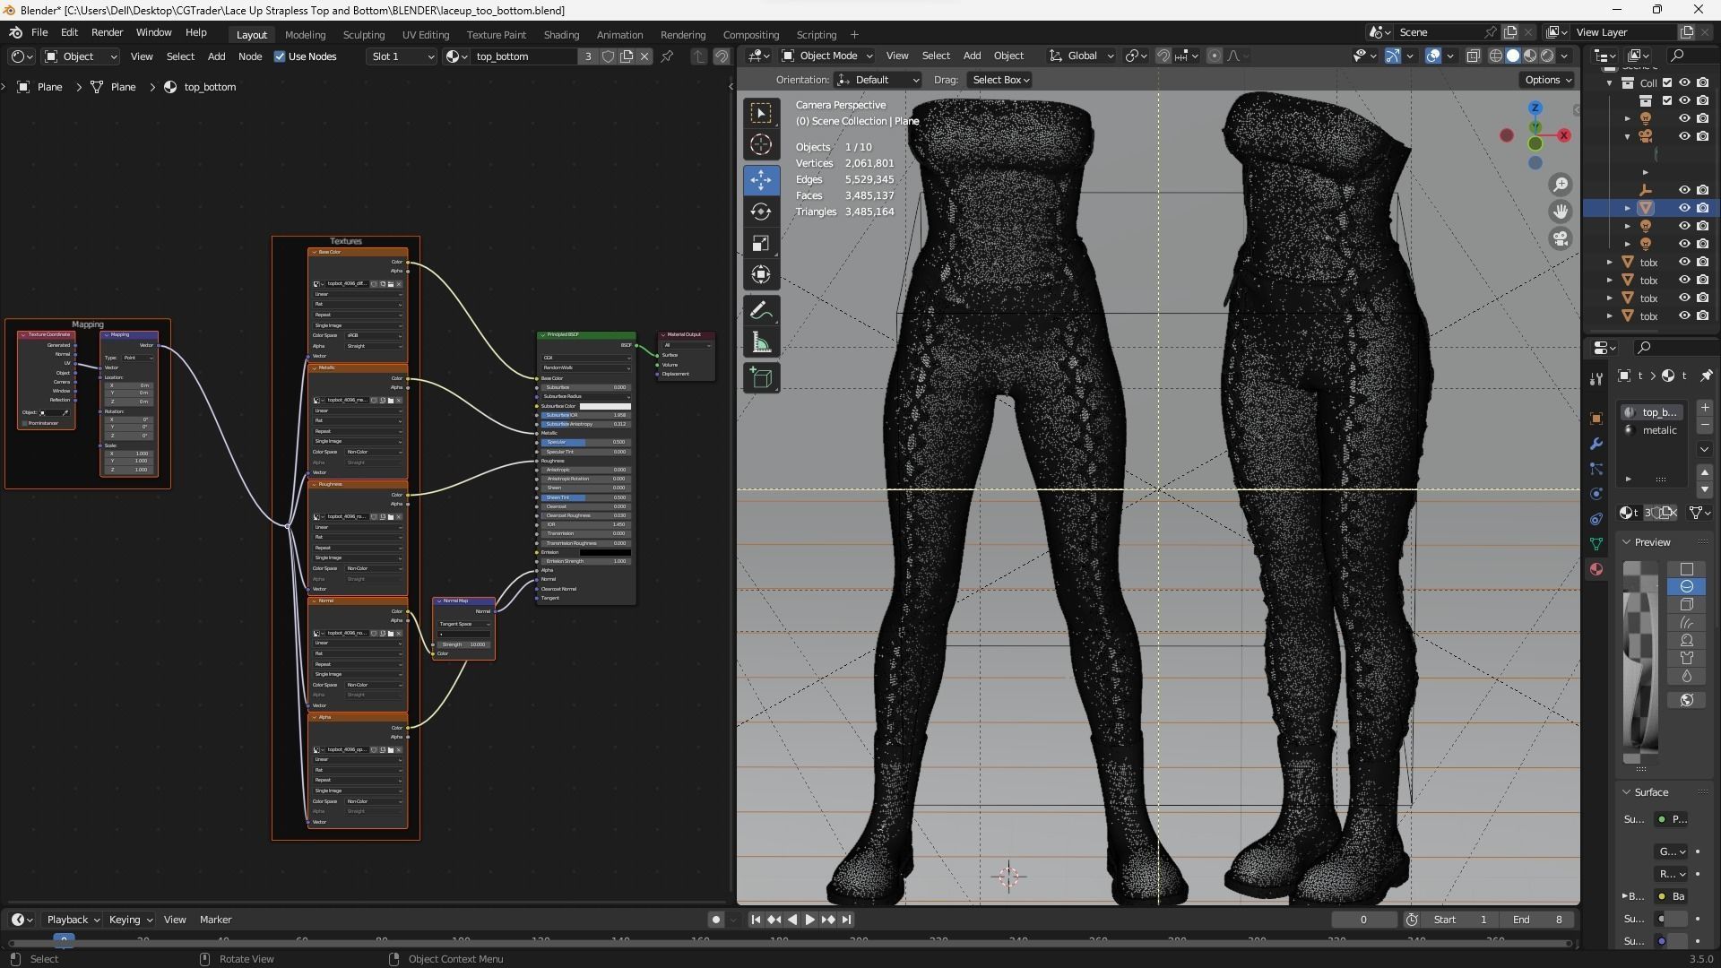Open Object Data properties tab
The width and height of the screenshot is (1721, 968).
point(1596,544)
